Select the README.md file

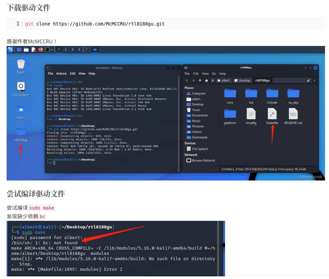293,117
